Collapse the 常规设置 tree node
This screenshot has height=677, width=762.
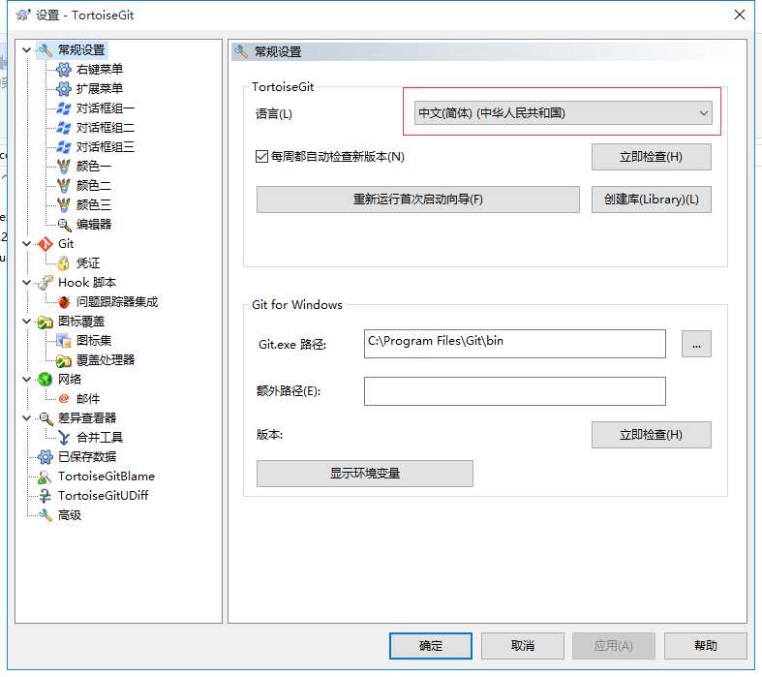(x=27, y=49)
